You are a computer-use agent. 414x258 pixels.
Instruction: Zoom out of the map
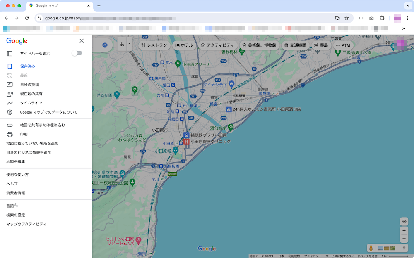tap(404, 239)
